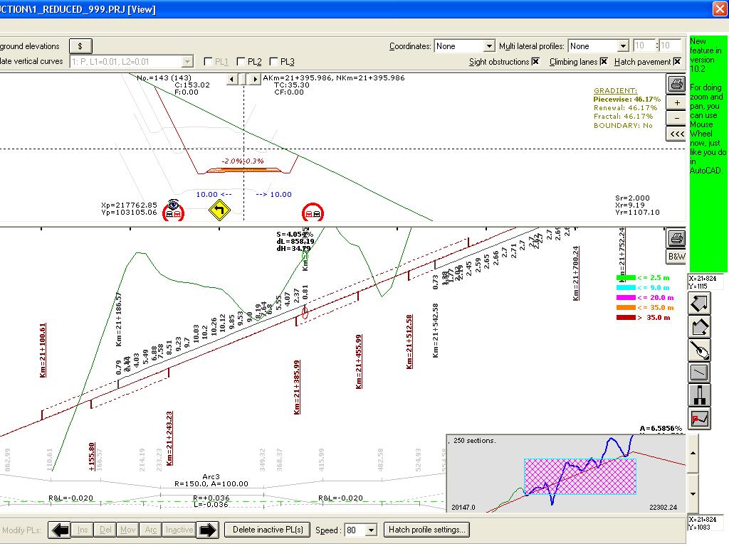Select the straight line tool

click(x=699, y=373)
